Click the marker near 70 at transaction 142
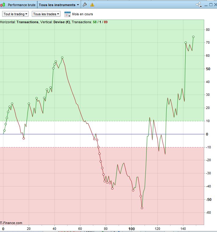Image resolution: width=217 pixels, height=232 pixels. [x=186, y=43]
